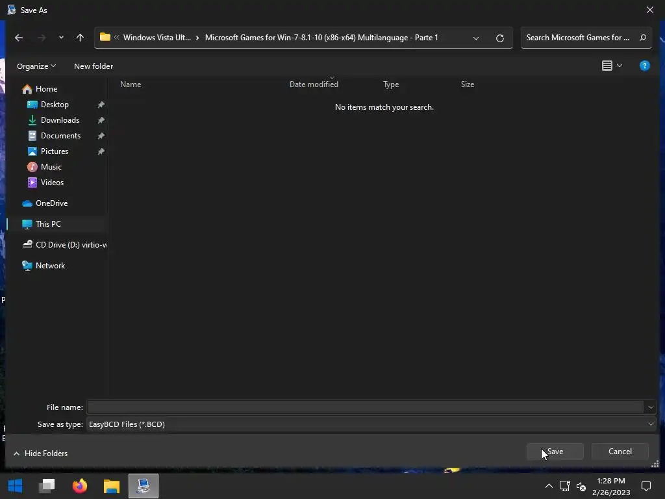Sort by Name column header
665x499 pixels.
(x=131, y=84)
